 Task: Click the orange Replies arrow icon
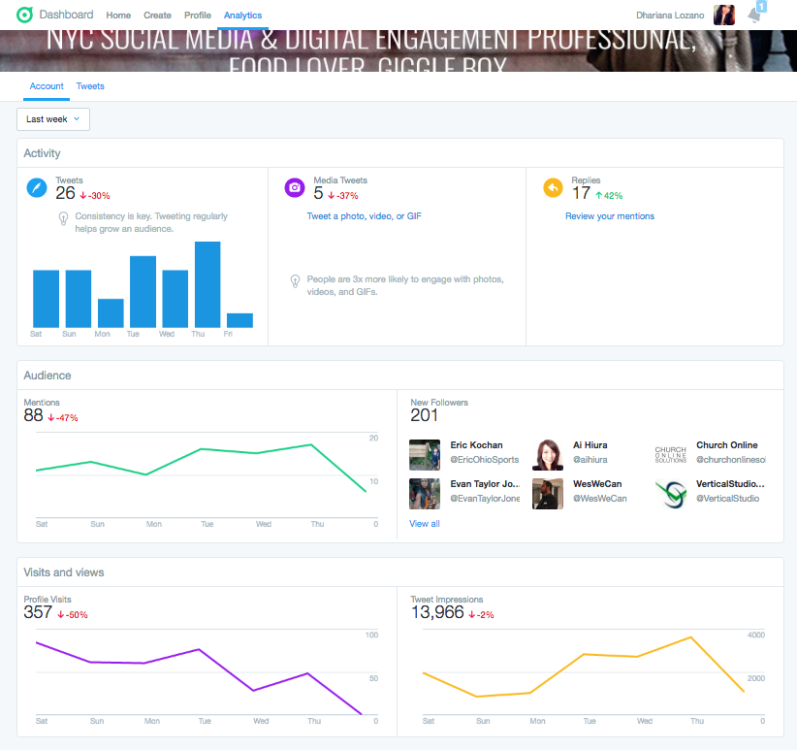(553, 188)
